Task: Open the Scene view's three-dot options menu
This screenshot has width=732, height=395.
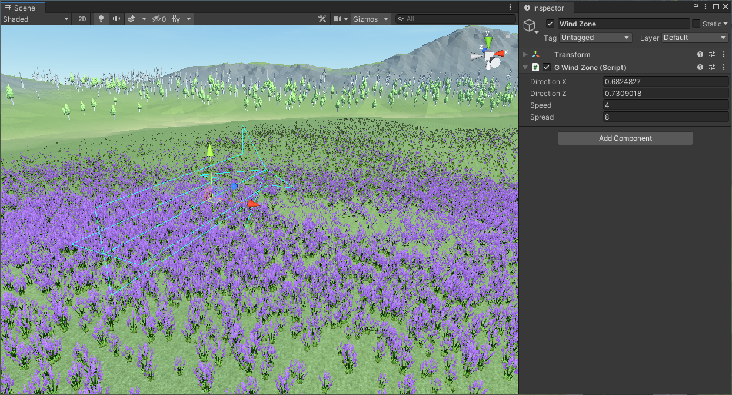Action: (x=510, y=8)
